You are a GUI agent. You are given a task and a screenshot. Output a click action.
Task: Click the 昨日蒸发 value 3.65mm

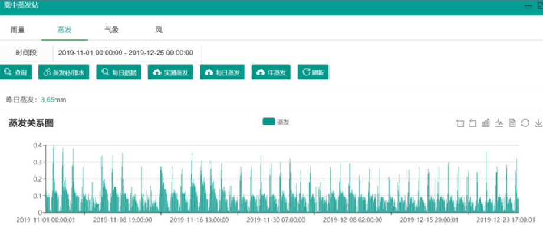tap(53, 100)
